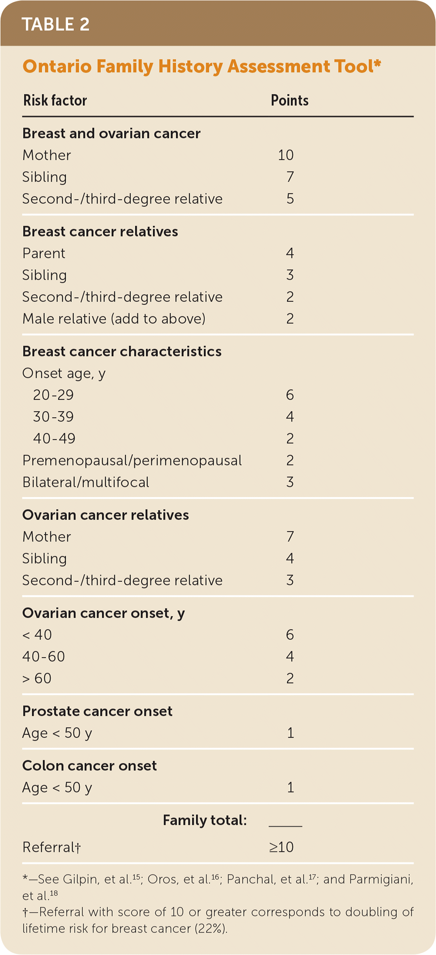
Task: Click the "Premenopausal/perimenopausal" risk factor
Action: pos(132,460)
